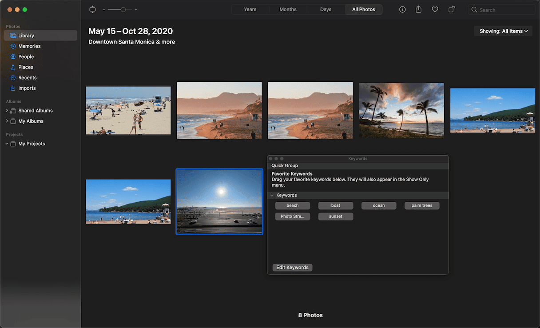Collapse the My Projects folder
Screen dimensions: 540x328
click(x=7, y=144)
